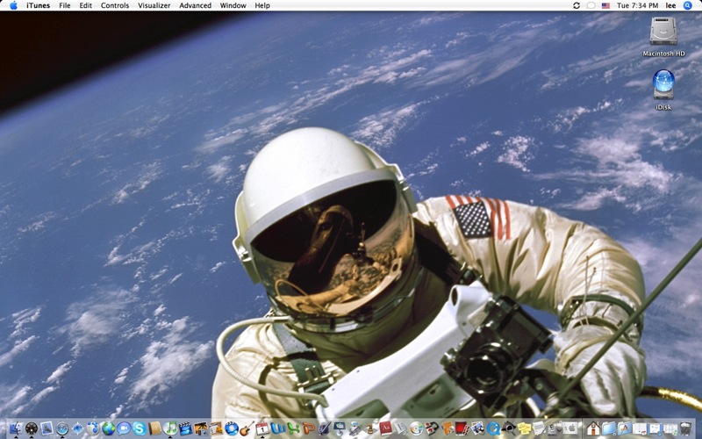Launch Dashboard from the Dock

tap(32, 428)
